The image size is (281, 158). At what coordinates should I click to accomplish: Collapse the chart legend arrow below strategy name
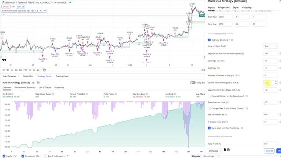pos(4,14)
